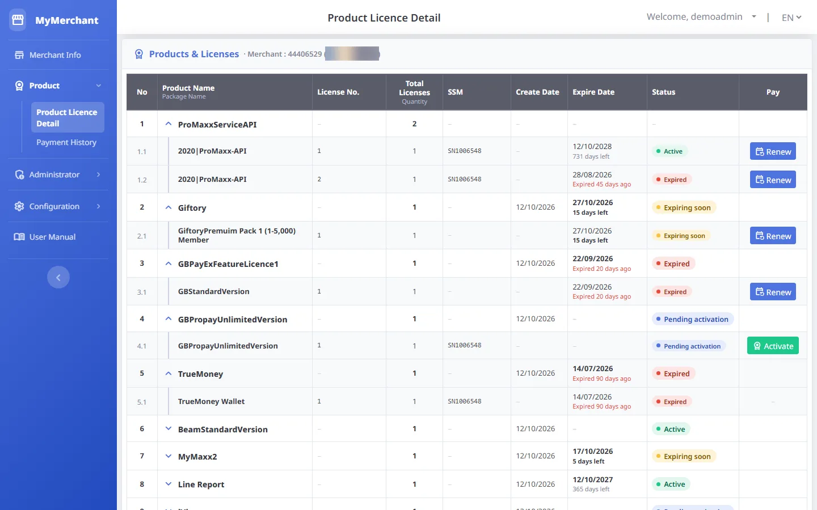Click the Product badge icon in sidebar
The height and width of the screenshot is (510, 817).
pyautogui.click(x=19, y=86)
